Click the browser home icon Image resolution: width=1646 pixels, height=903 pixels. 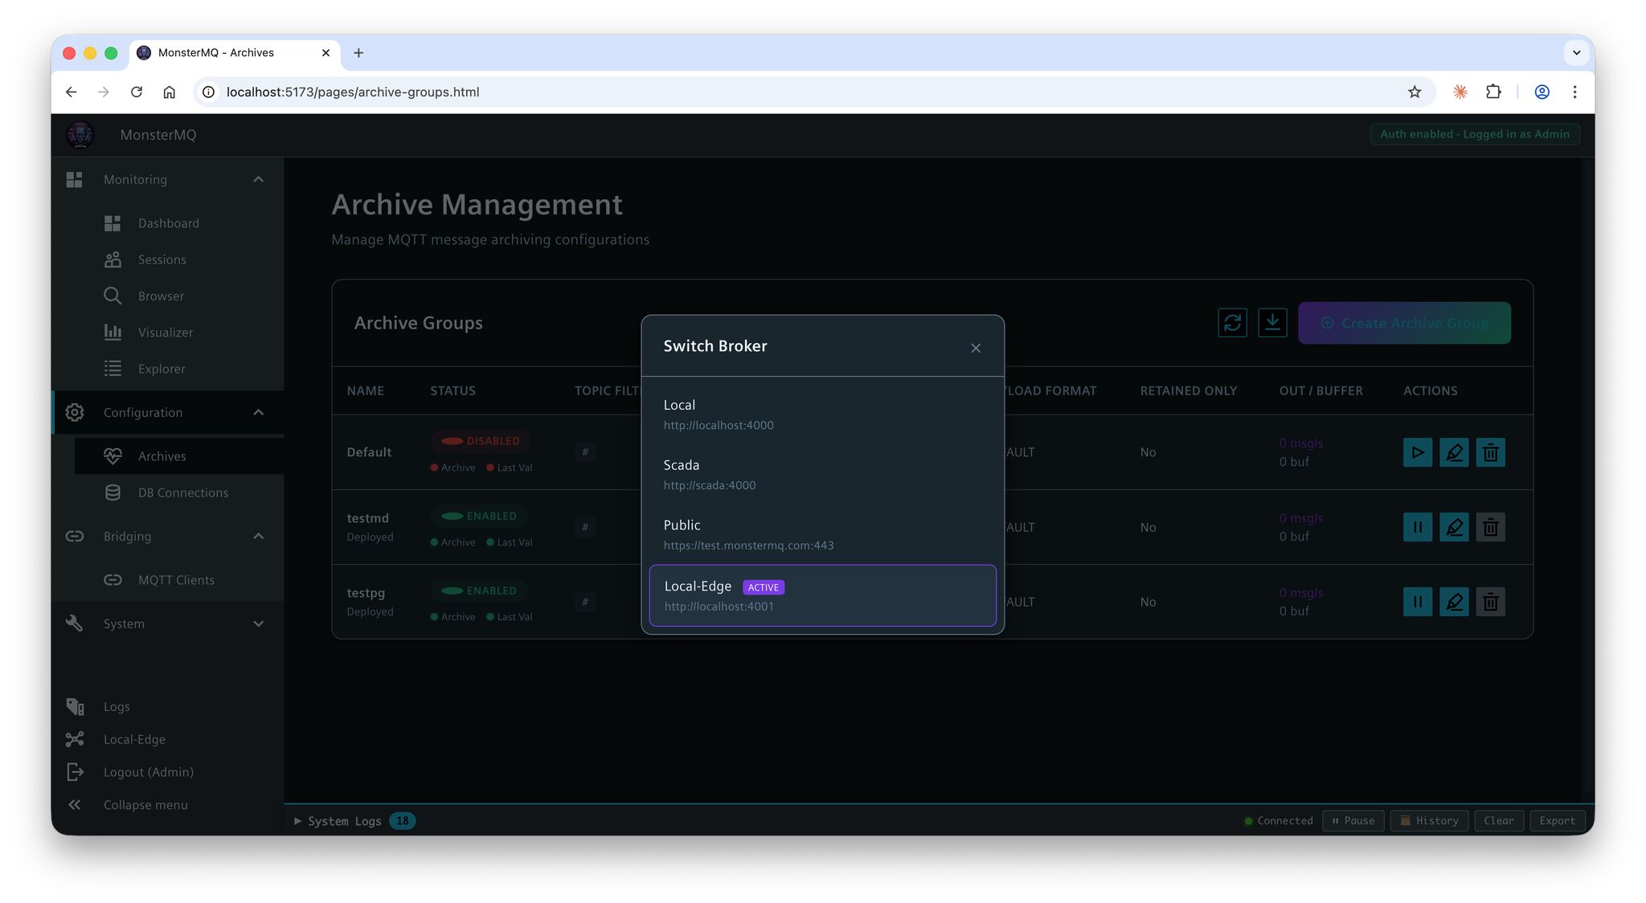[x=169, y=92]
